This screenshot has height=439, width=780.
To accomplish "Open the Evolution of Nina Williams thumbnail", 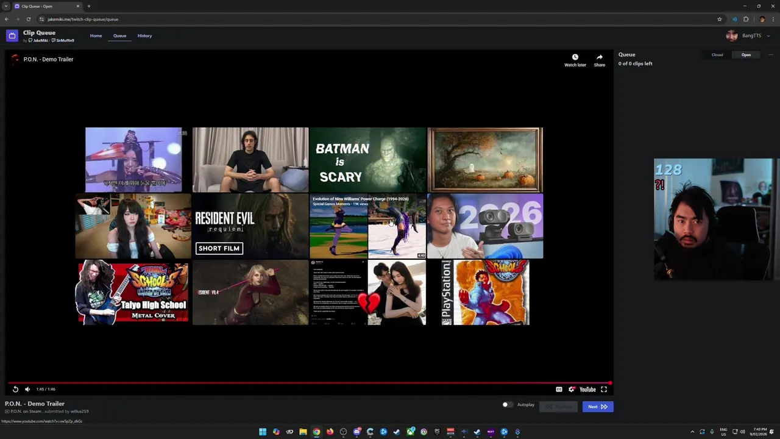I will (367, 226).
